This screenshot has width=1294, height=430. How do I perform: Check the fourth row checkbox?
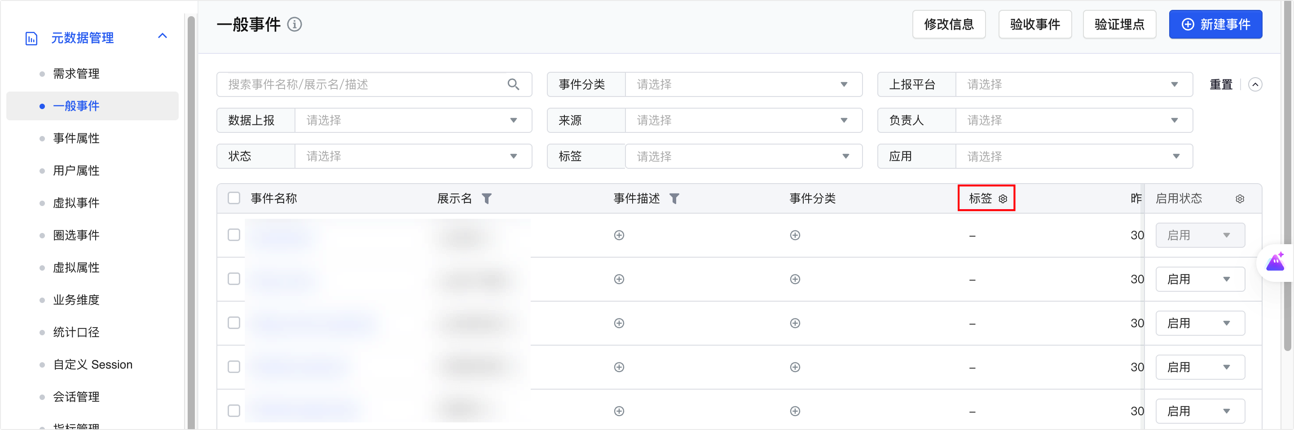click(233, 367)
